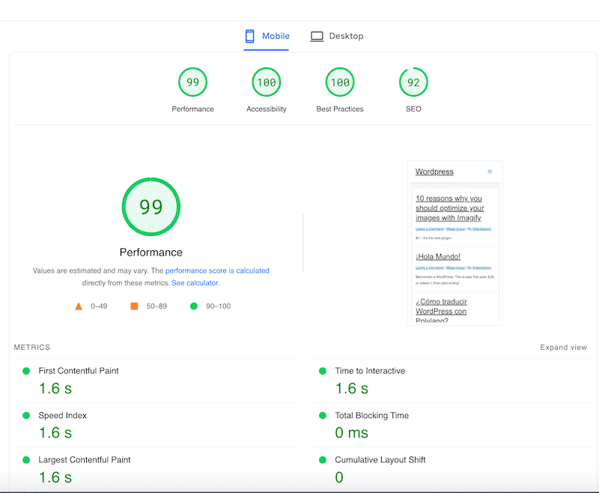Viewport: 599px width, 493px height.
Task: Click the green circle legend icon for 90–100
Action: coord(193,306)
